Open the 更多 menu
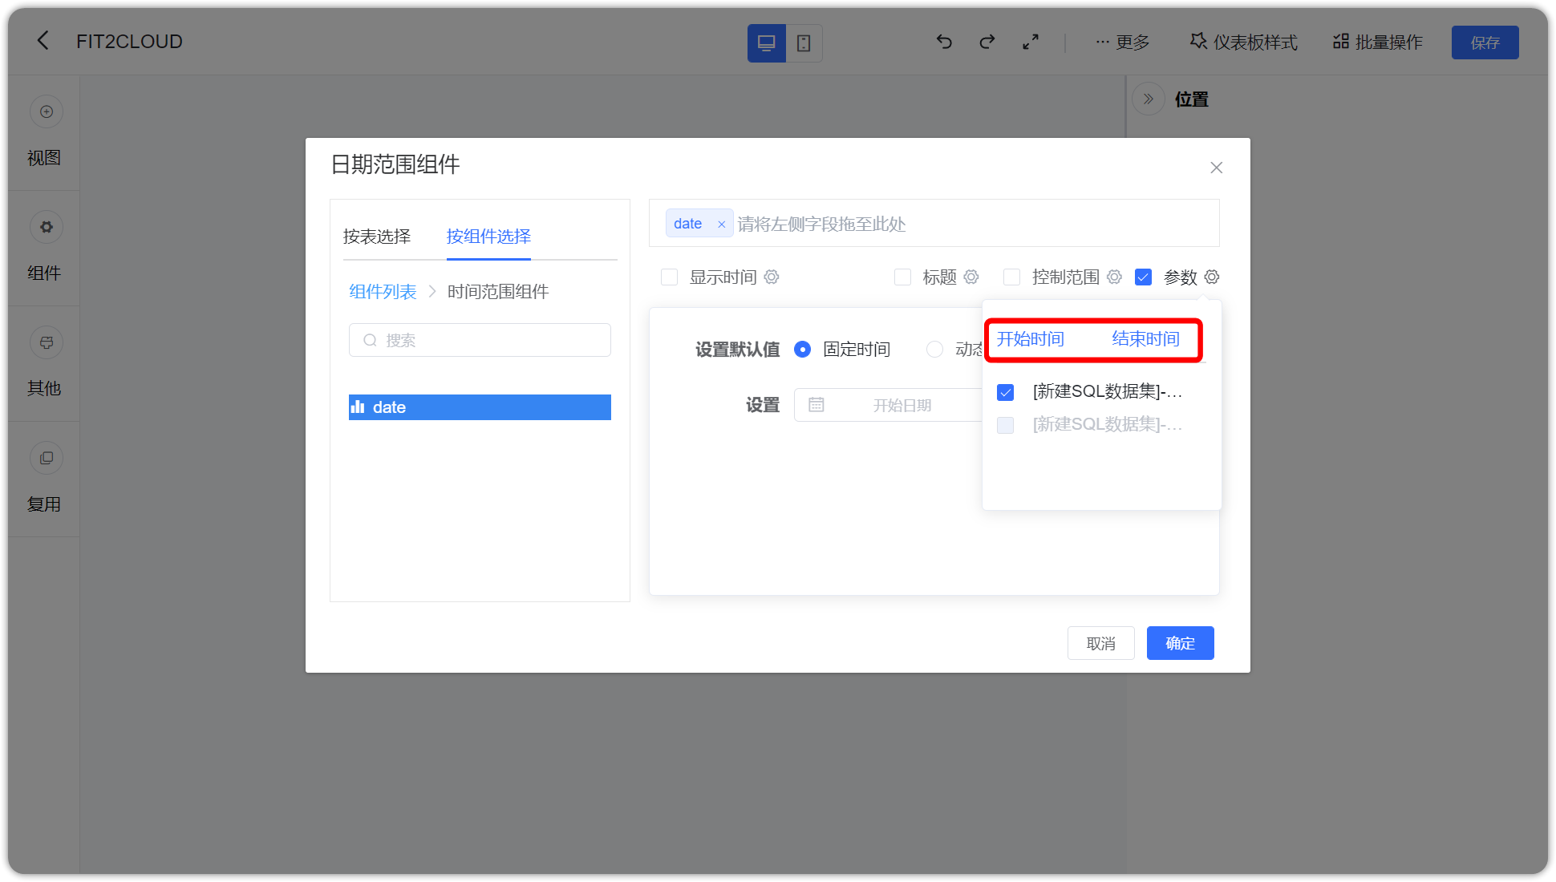The width and height of the screenshot is (1556, 882). (x=1122, y=42)
